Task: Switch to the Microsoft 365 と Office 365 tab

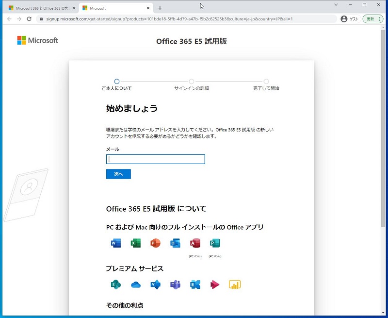Action: (41, 8)
